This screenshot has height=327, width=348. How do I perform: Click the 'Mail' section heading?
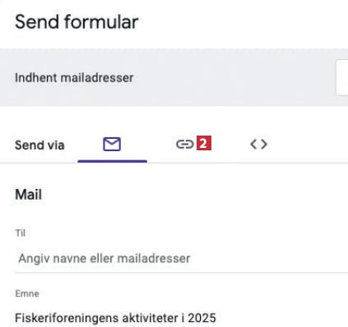click(29, 195)
